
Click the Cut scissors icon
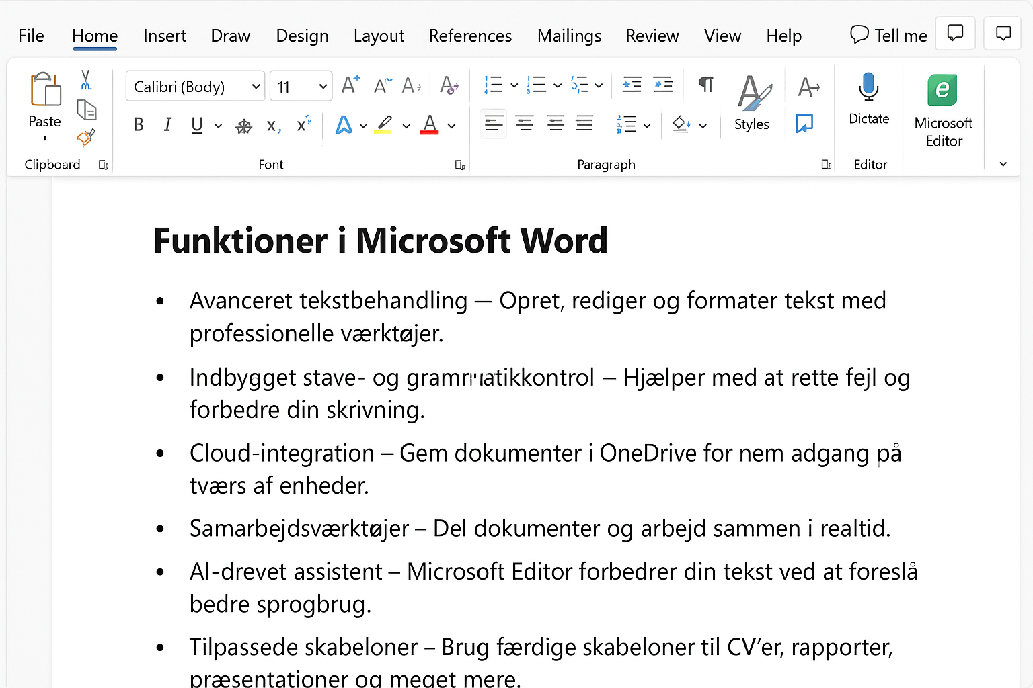(86, 80)
